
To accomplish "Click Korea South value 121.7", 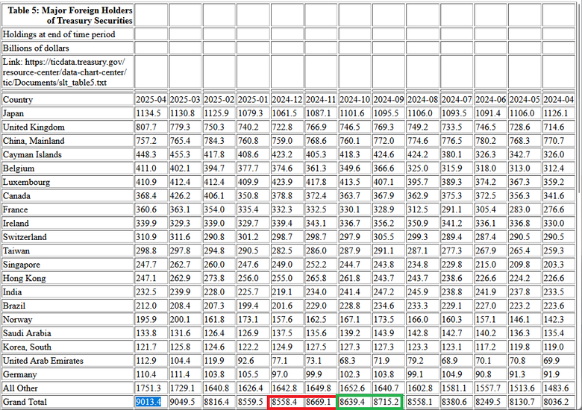I will pos(146,347).
